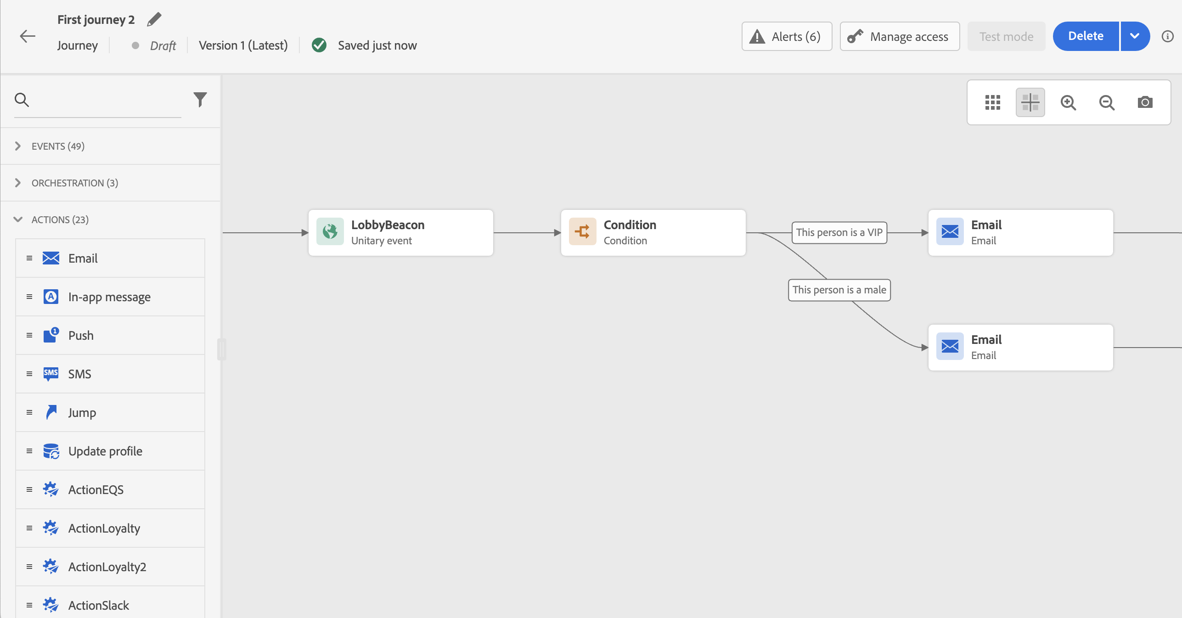This screenshot has width=1182, height=618.
Task: Open Alerts (6) panel
Action: pos(787,36)
